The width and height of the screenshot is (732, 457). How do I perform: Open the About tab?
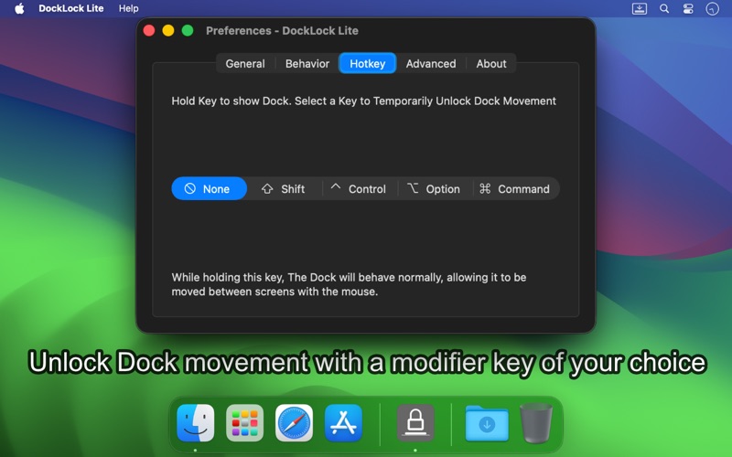click(x=491, y=63)
